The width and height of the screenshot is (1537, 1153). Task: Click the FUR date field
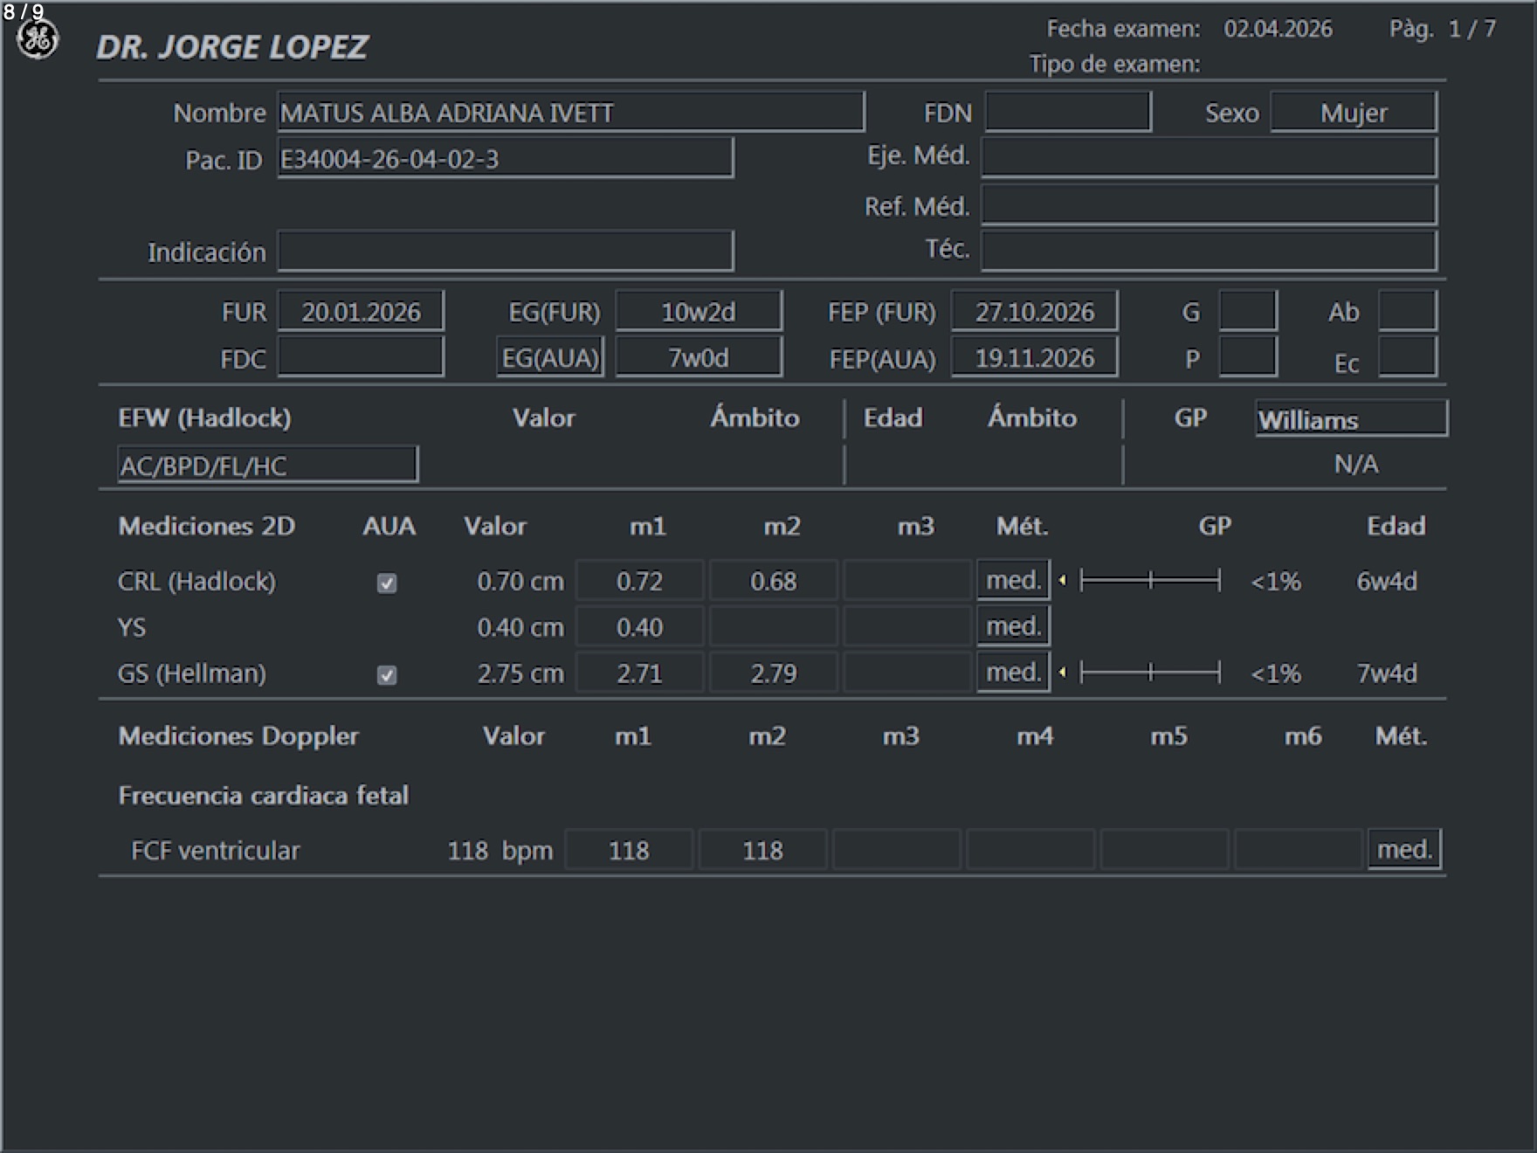point(361,312)
